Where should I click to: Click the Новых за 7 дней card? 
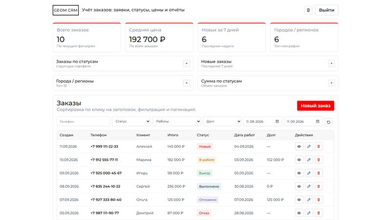click(232, 38)
